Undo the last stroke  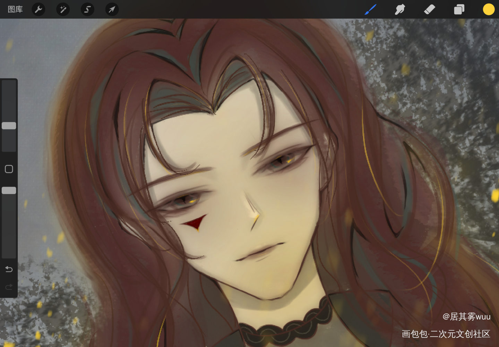9,269
